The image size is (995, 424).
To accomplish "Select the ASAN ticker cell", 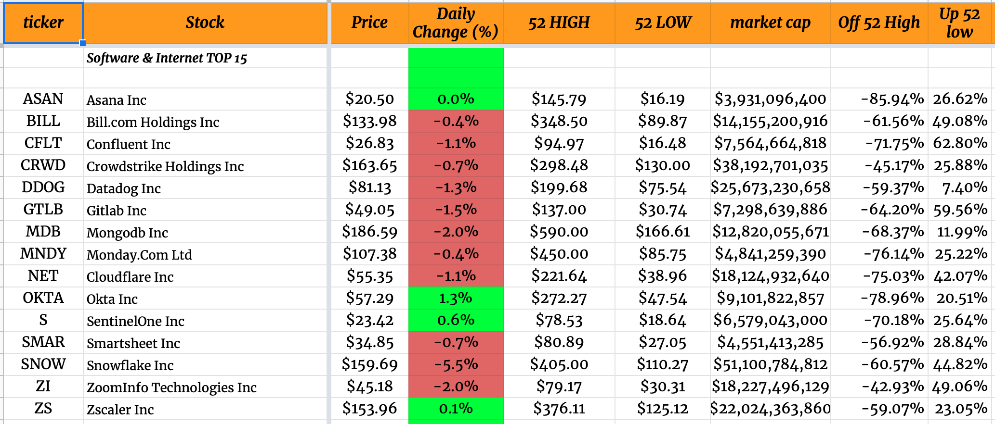I will [43, 99].
